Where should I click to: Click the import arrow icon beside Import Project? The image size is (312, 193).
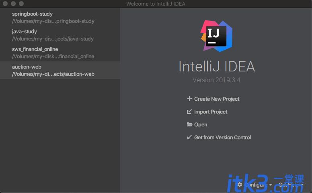click(189, 112)
